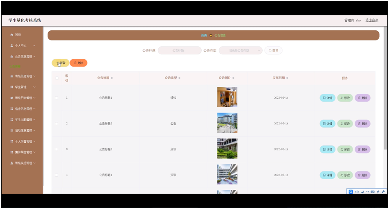This screenshot has height=209, width=389.
Task: Sort by the 公告类型 column arrows
Action: tap(180, 78)
